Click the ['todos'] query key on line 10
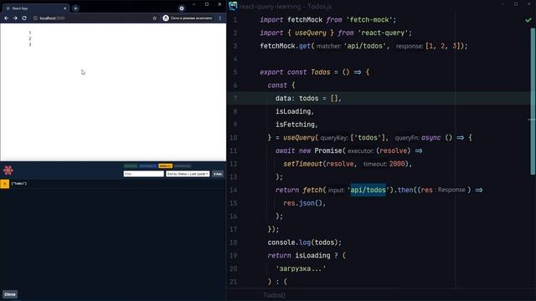The height and width of the screenshot is (301, 536). 368,137
